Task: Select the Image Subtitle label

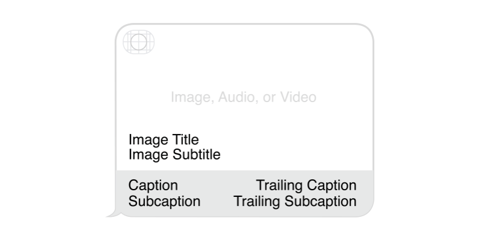Action: point(174,155)
